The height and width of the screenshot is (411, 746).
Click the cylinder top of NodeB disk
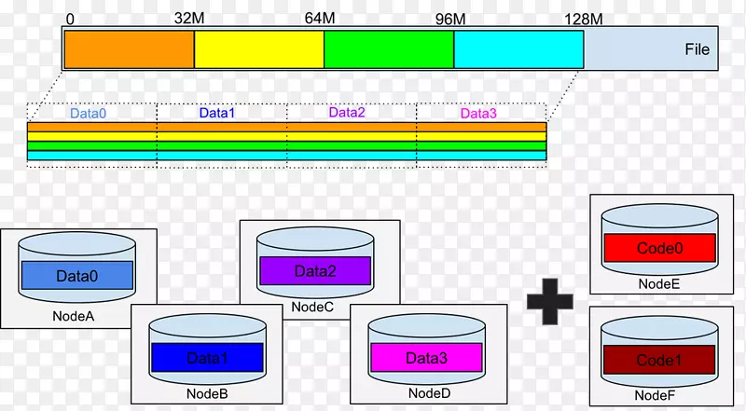[207, 326]
